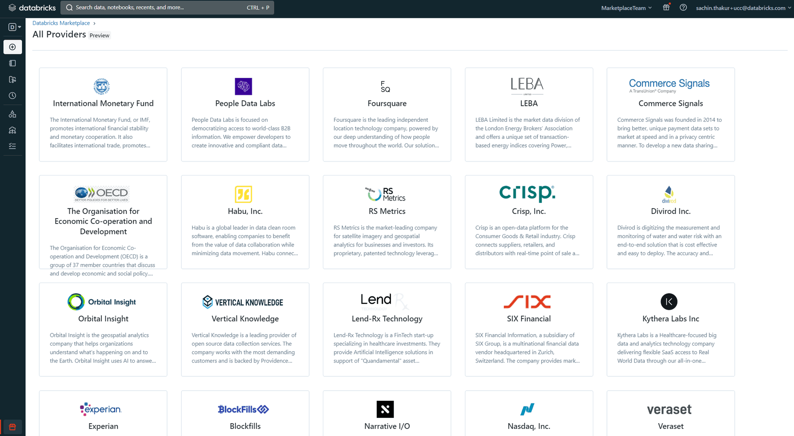Viewport: 794px width, 436px height.
Task: Open the People Data Labs provider title
Action: [x=245, y=104]
